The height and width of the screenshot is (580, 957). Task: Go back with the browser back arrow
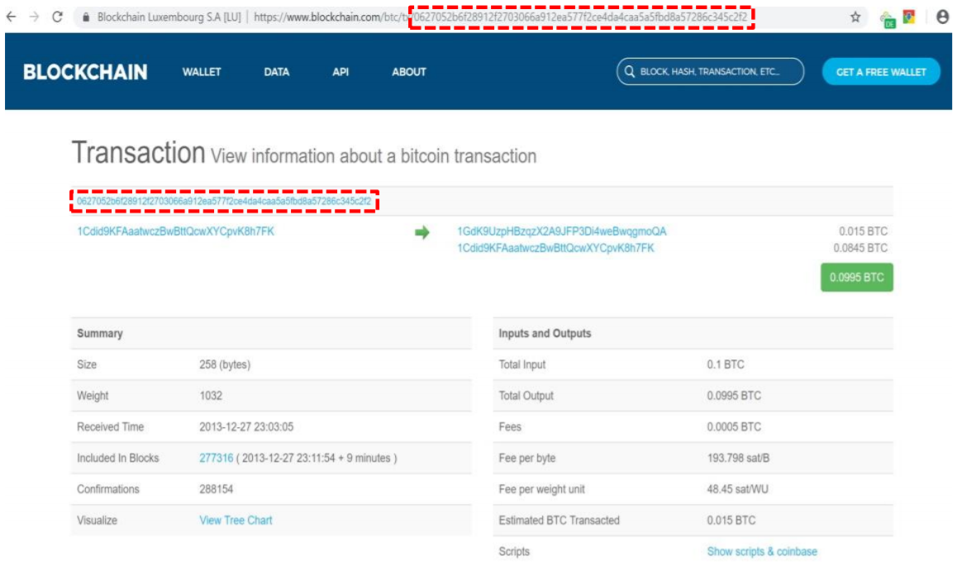click(x=11, y=17)
